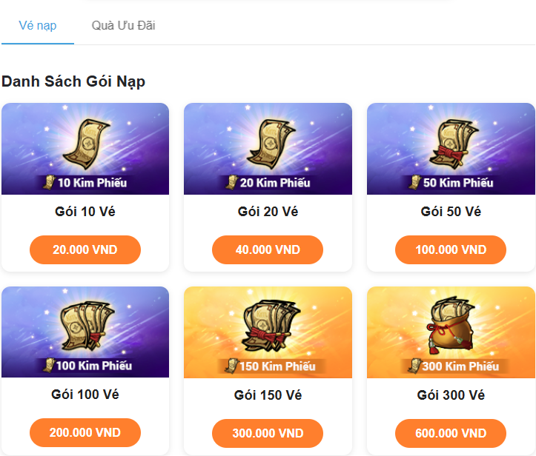Viewport: 536px width, 456px height.
Task: Select the 600.000 VND price button
Action: [451, 433]
